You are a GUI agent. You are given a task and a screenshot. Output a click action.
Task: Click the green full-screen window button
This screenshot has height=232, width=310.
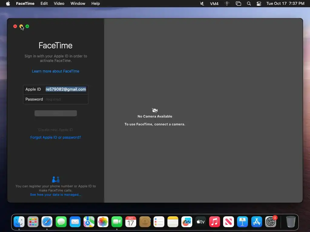[x=27, y=26]
